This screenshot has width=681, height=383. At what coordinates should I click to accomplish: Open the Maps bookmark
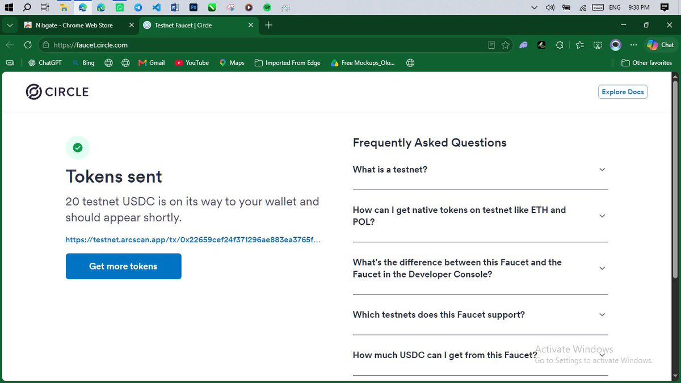232,63
